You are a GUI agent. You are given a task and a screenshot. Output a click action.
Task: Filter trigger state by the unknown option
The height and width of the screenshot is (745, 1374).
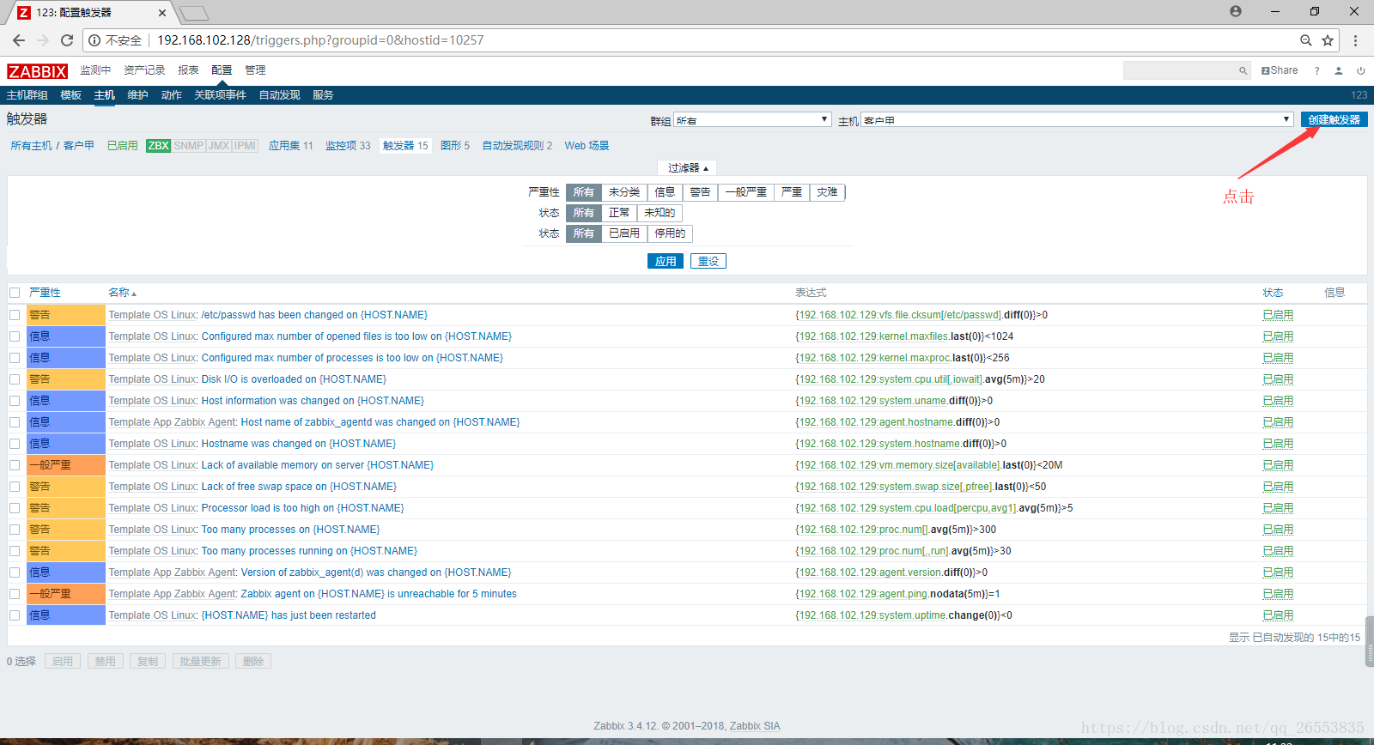660,213
